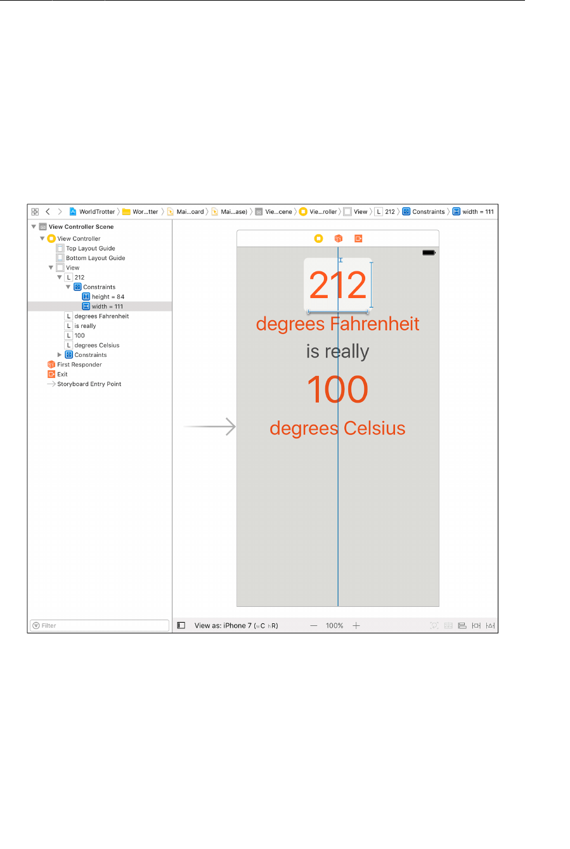Zoom out with the minus button
570x849 pixels.
[313, 625]
